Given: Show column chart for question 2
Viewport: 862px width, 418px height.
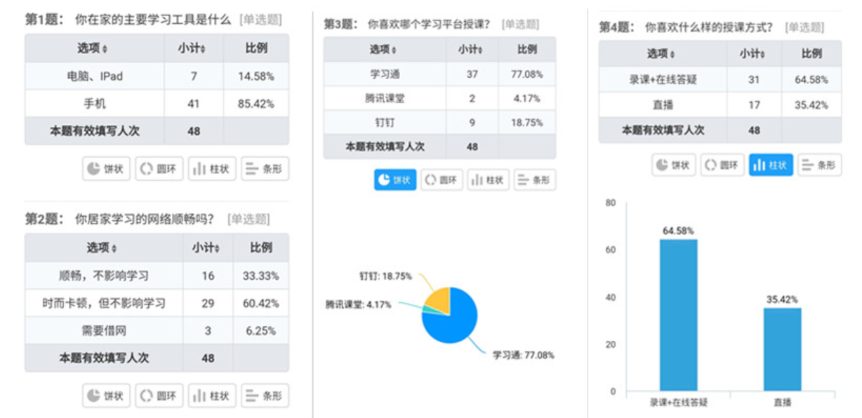Looking at the screenshot, I should (x=212, y=396).
